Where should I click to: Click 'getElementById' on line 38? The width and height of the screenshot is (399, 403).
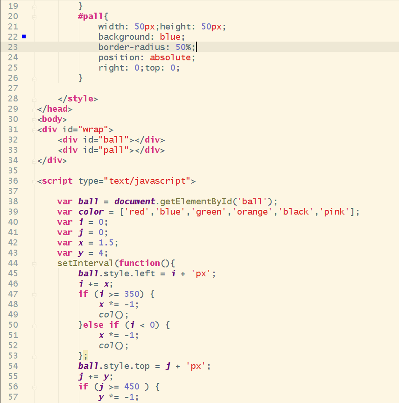pyautogui.click(x=196, y=201)
